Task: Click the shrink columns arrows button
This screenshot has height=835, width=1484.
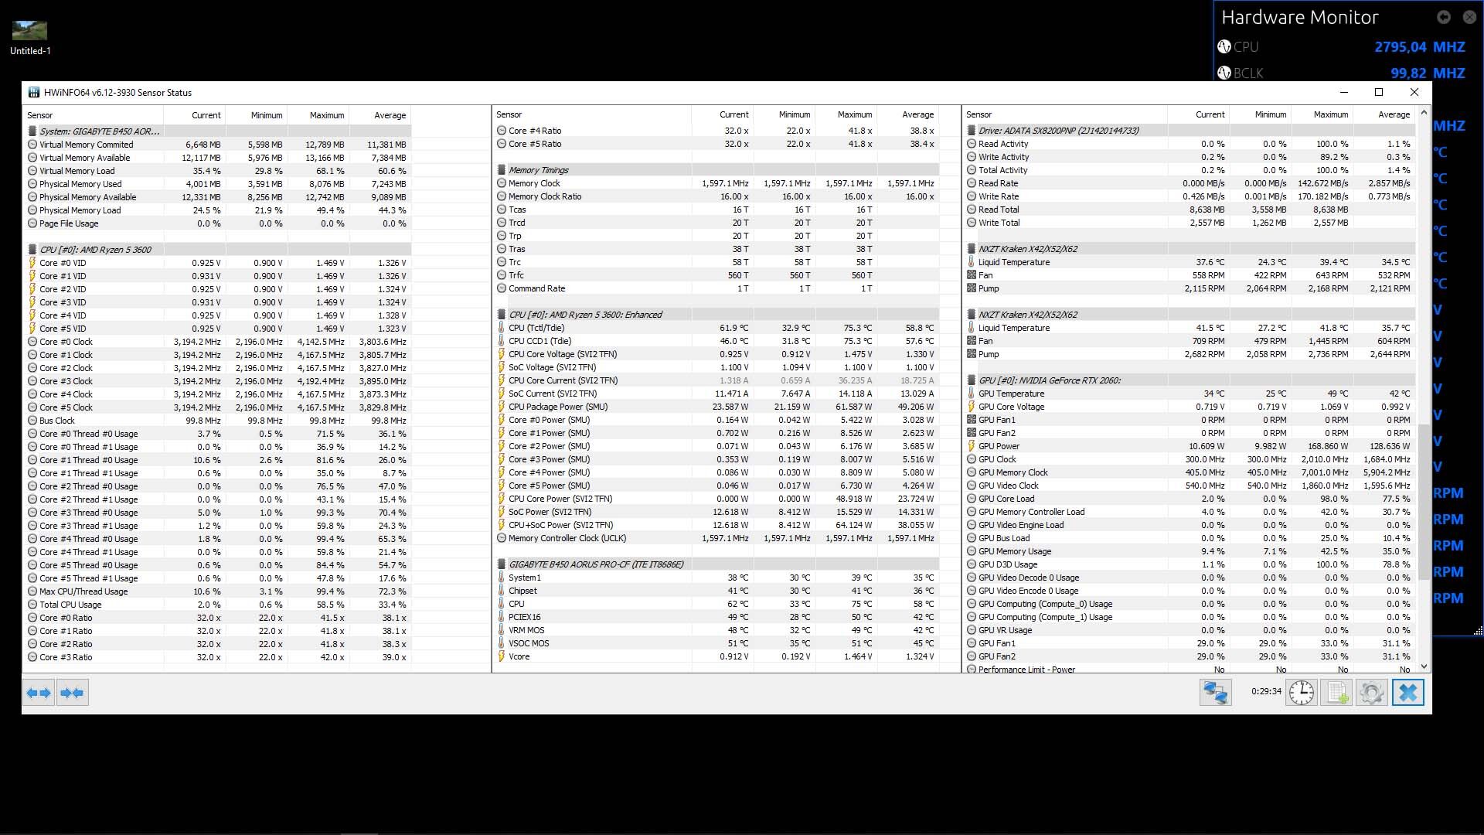Action: tap(72, 693)
